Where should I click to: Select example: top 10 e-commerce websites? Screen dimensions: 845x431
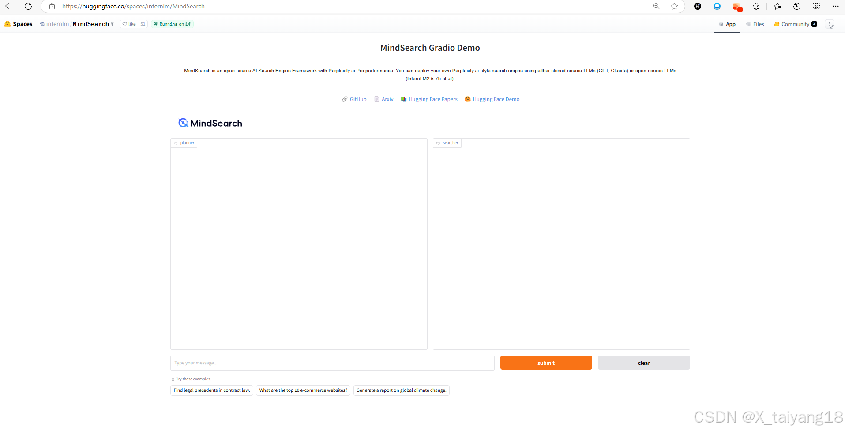pyautogui.click(x=303, y=390)
